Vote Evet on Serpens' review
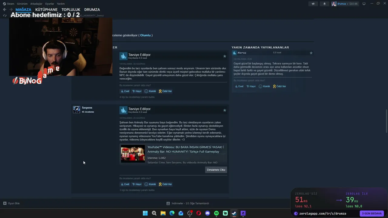Image resolution: width=388 pixels, height=218 pixels. click(125, 184)
